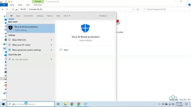The height and width of the screenshot is (107, 191).
Task: Open Task View on the taskbar
Action: coord(58,104)
